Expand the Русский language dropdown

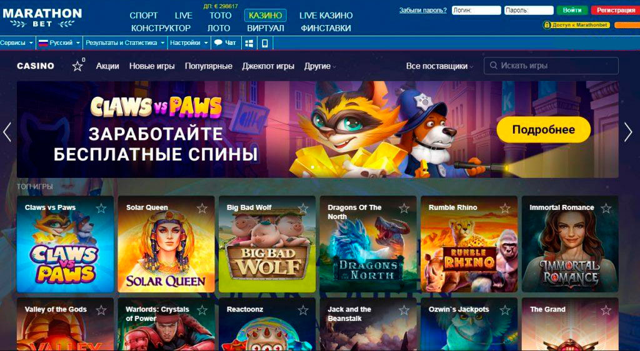pyautogui.click(x=59, y=43)
